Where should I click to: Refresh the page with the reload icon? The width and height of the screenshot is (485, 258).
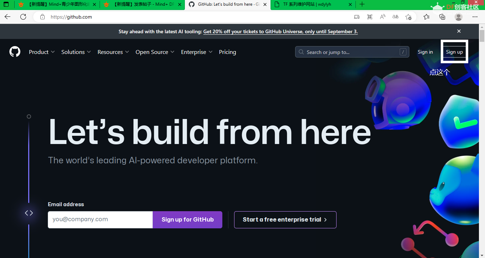point(23,17)
